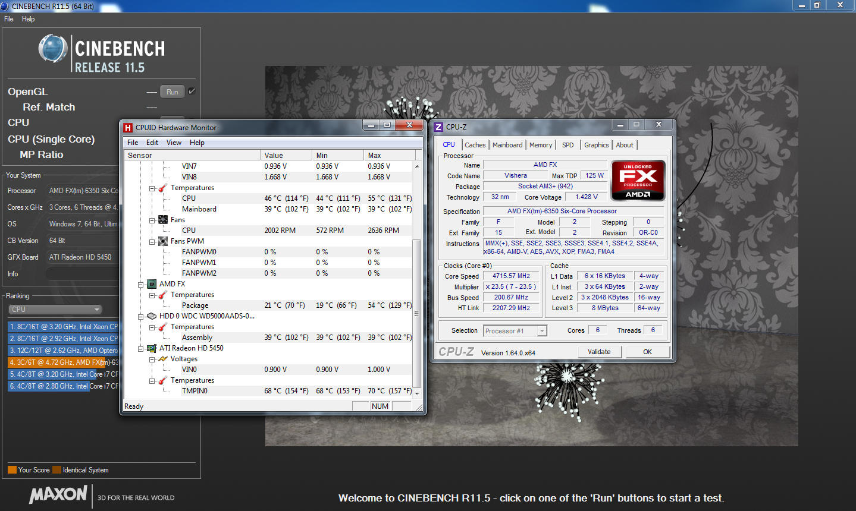Switch to the Mainboard tab in CPU-Z
The height and width of the screenshot is (511, 856).
click(507, 145)
